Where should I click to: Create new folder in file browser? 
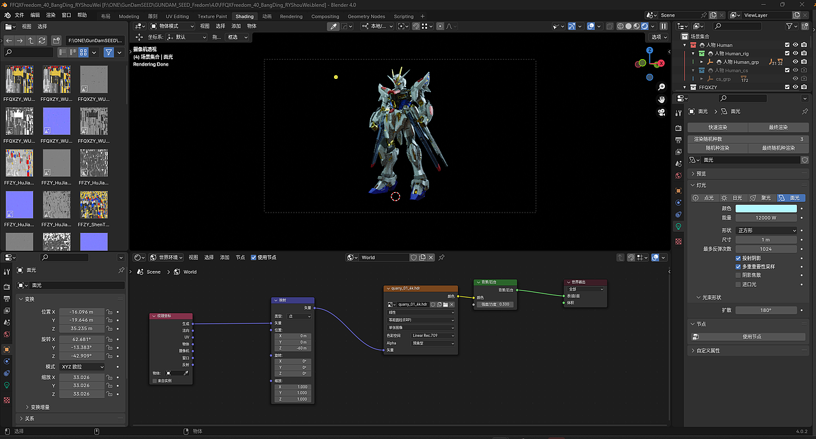[56, 41]
